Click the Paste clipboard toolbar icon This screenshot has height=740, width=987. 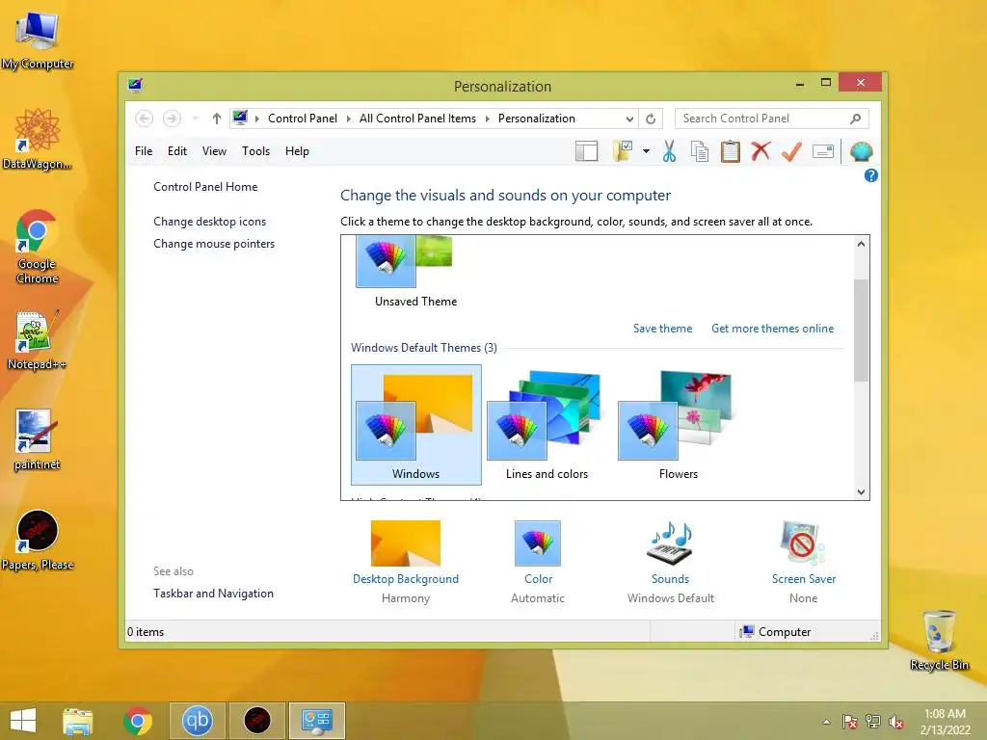tap(731, 151)
